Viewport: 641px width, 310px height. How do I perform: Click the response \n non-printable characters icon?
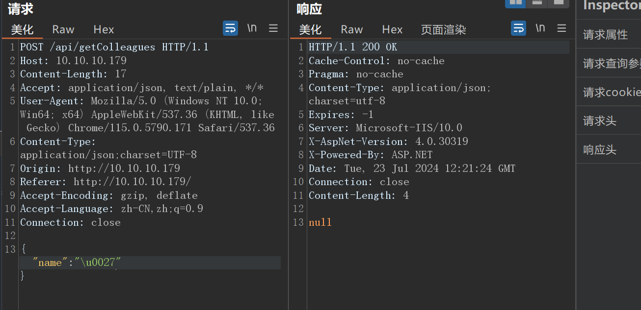click(x=540, y=28)
